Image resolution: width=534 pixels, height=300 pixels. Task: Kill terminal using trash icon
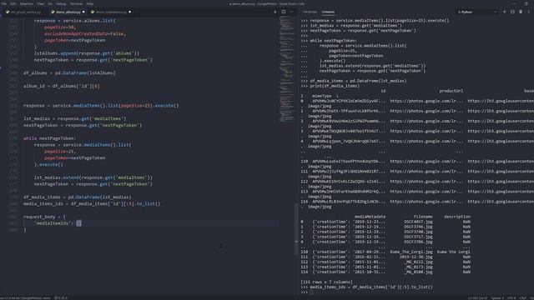point(521,12)
